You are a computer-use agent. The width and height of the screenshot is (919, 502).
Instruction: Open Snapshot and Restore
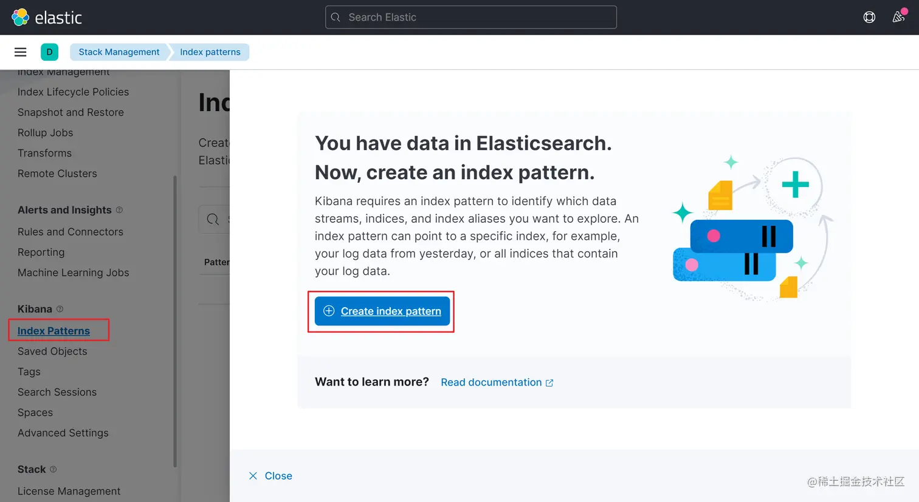click(71, 112)
